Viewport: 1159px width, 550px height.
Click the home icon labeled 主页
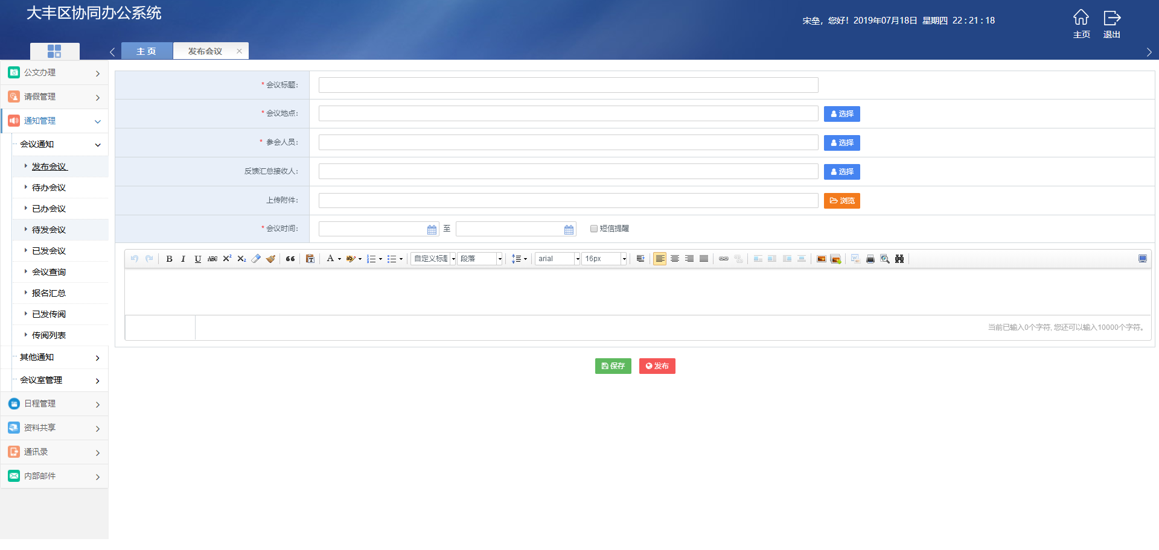[x=1081, y=24]
